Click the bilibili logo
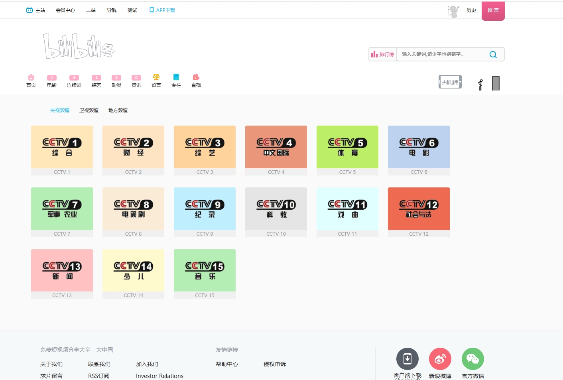This screenshot has width=563, height=380. click(79, 46)
